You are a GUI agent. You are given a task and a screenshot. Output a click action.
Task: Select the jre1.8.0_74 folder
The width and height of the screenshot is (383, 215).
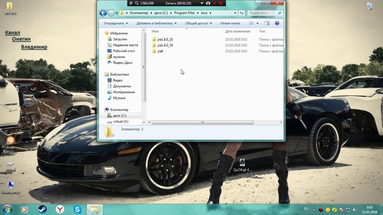click(165, 45)
